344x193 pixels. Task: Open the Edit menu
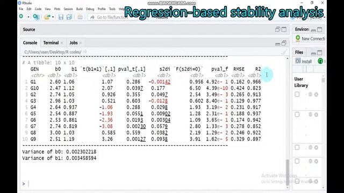[29, 9]
